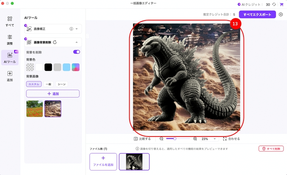Click the 背景画像 label
The height and width of the screenshot is (175, 287).
[x=32, y=76]
